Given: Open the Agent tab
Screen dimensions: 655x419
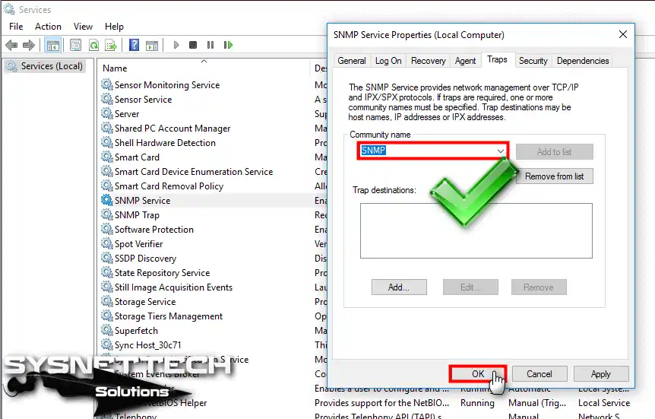Looking at the screenshot, I should pos(465,61).
